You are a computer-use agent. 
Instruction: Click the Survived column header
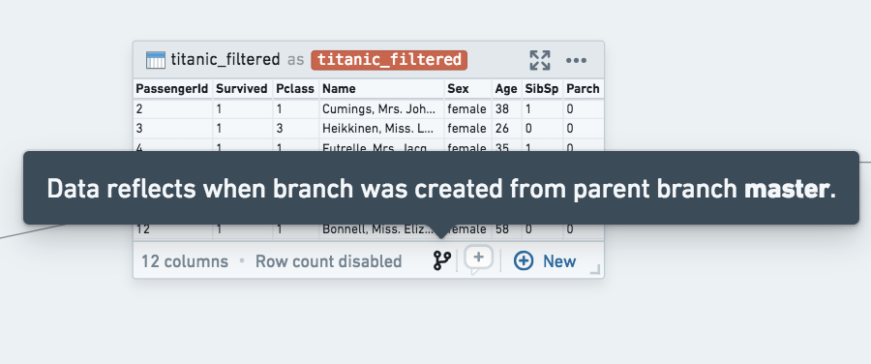click(x=242, y=89)
